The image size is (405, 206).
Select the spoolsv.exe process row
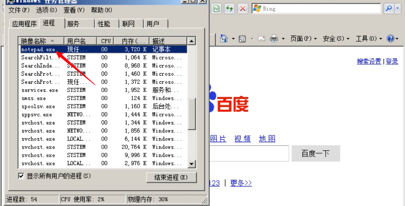click(104, 106)
